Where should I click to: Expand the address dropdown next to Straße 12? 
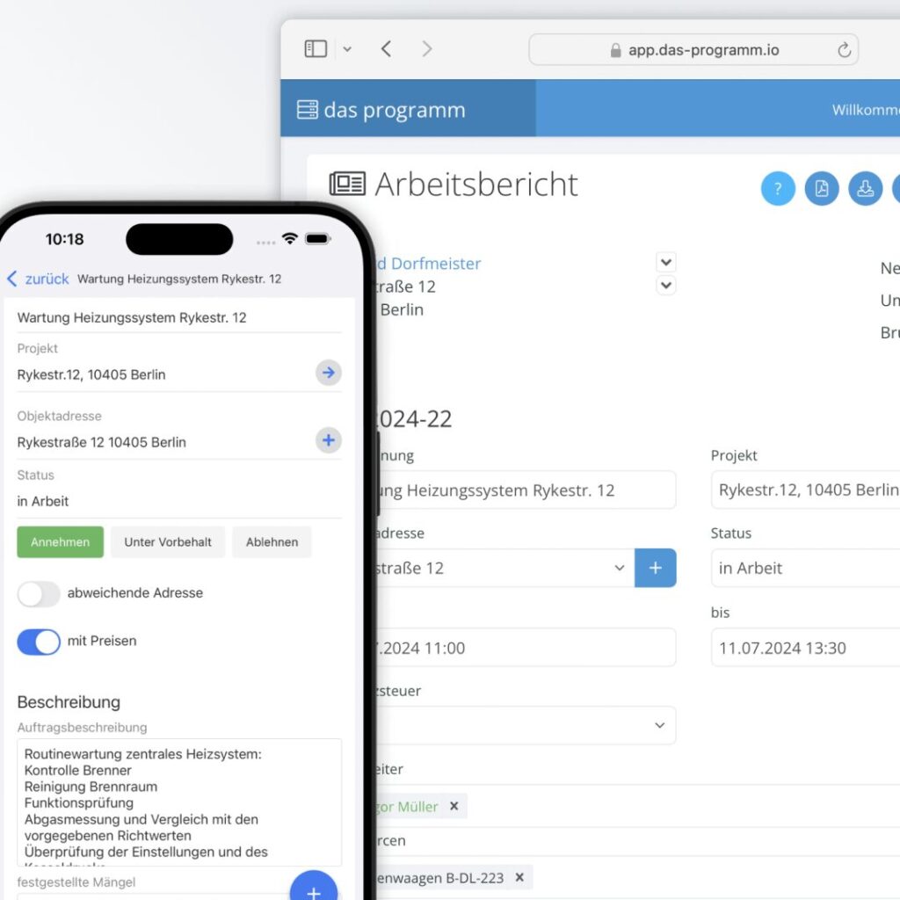(x=666, y=286)
